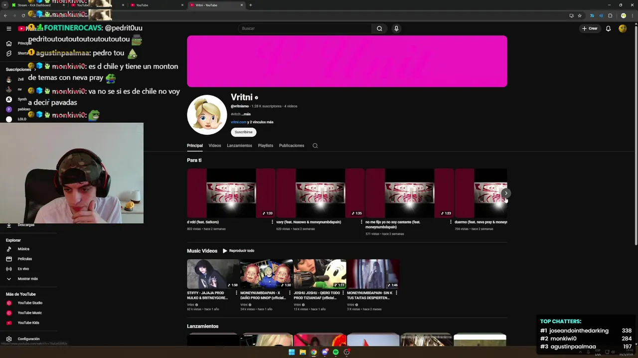The width and height of the screenshot is (638, 358).
Task: Open the Zell subscription channel
Action: (15, 79)
